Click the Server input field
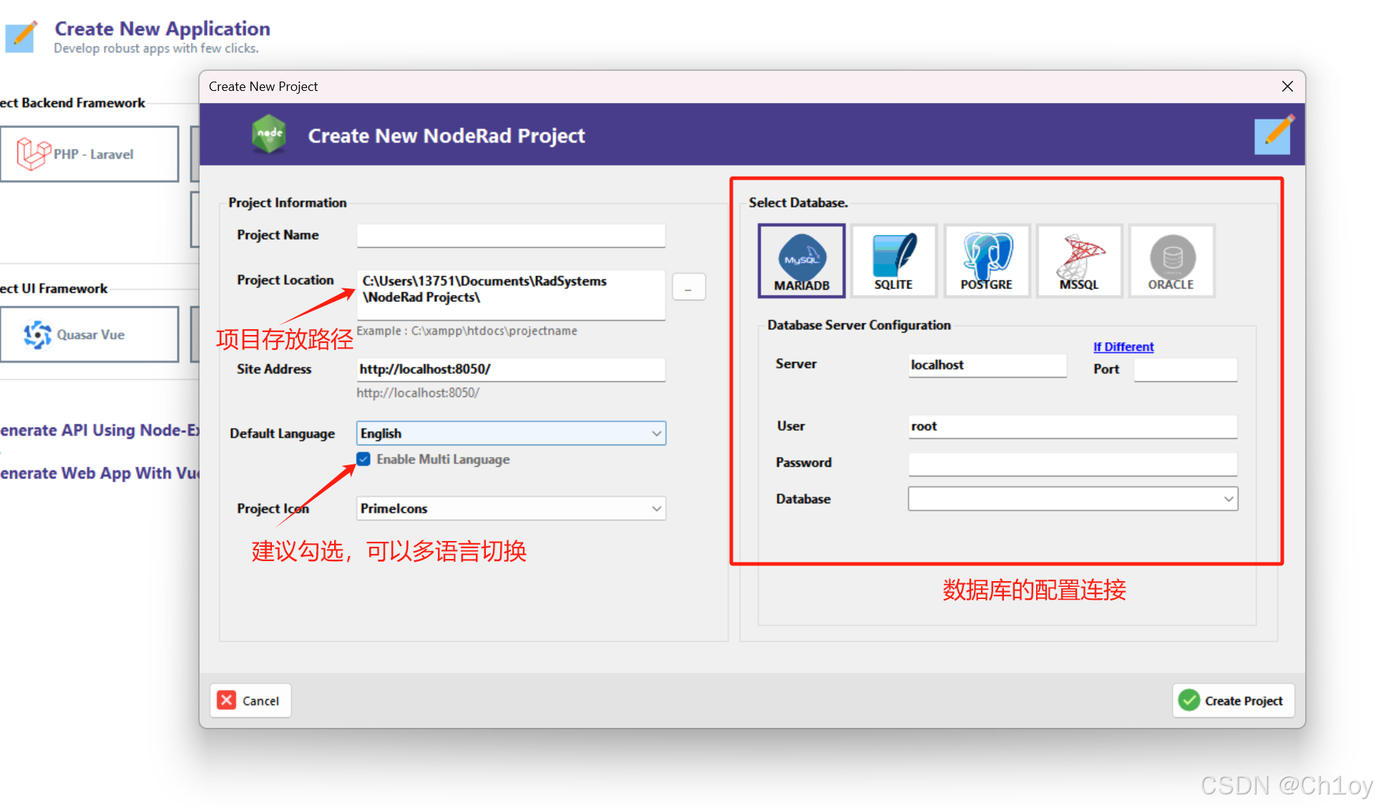1376x808 pixels. [987, 365]
